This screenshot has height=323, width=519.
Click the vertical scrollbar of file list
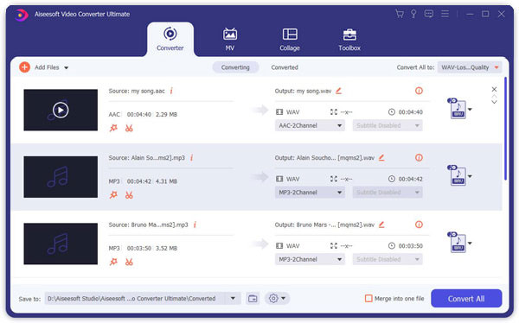[505, 129]
